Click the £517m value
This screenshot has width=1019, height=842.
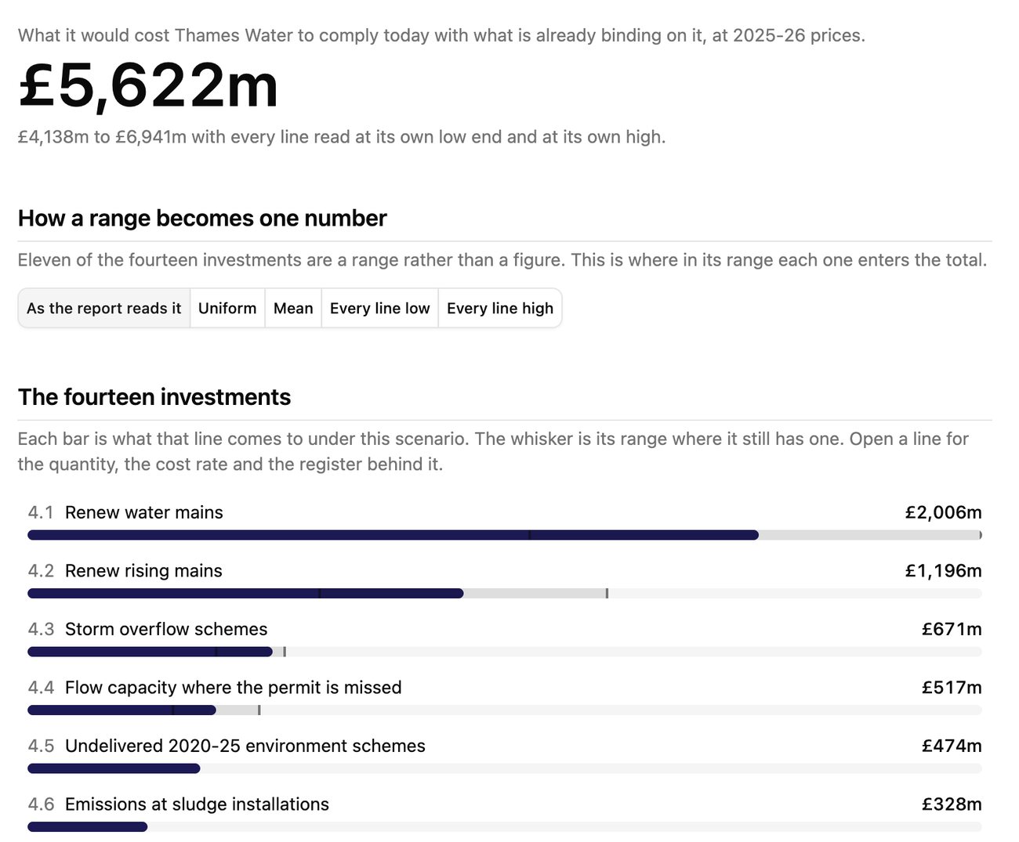(952, 688)
